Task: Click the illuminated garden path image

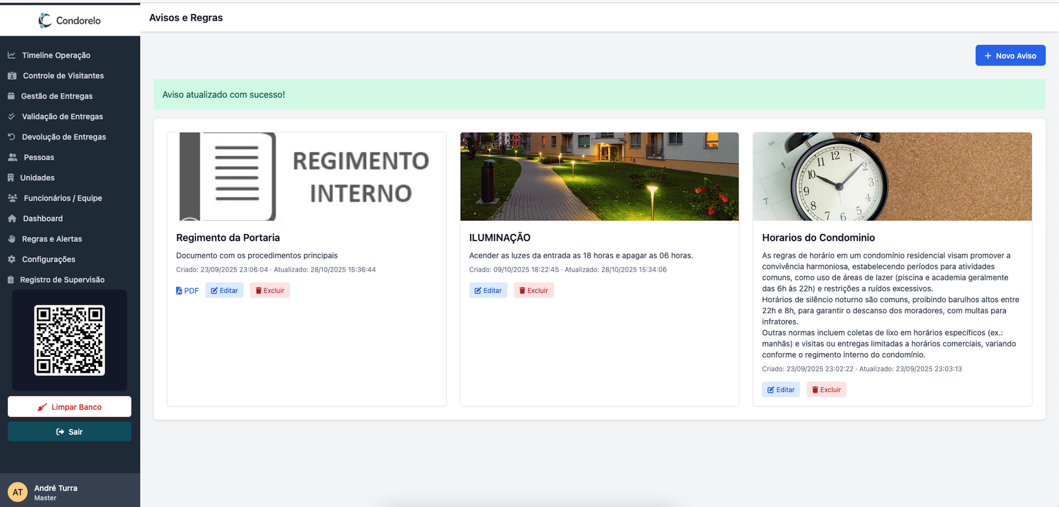Action: pos(600,176)
